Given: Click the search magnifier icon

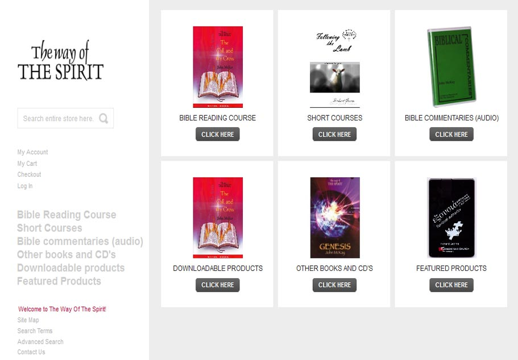Looking at the screenshot, I should pyautogui.click(x=103, y=119).
